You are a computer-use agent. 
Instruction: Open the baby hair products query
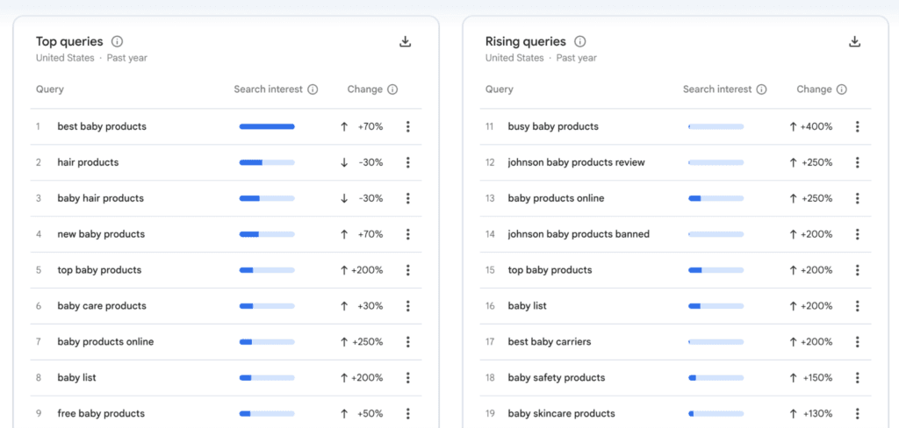[100, 198]
